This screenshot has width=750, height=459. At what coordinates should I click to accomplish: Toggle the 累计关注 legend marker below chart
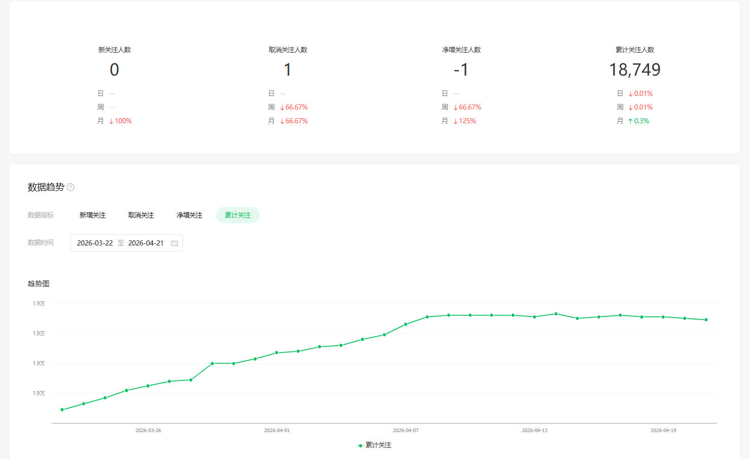click(x=361, y=445)
